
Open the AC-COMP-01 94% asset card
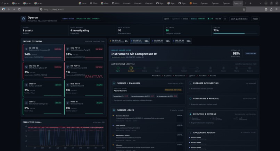(x=43, y=53)
